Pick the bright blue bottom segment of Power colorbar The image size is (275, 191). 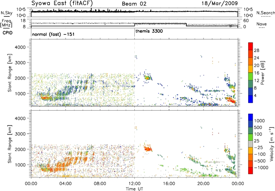tap(251, 99)
